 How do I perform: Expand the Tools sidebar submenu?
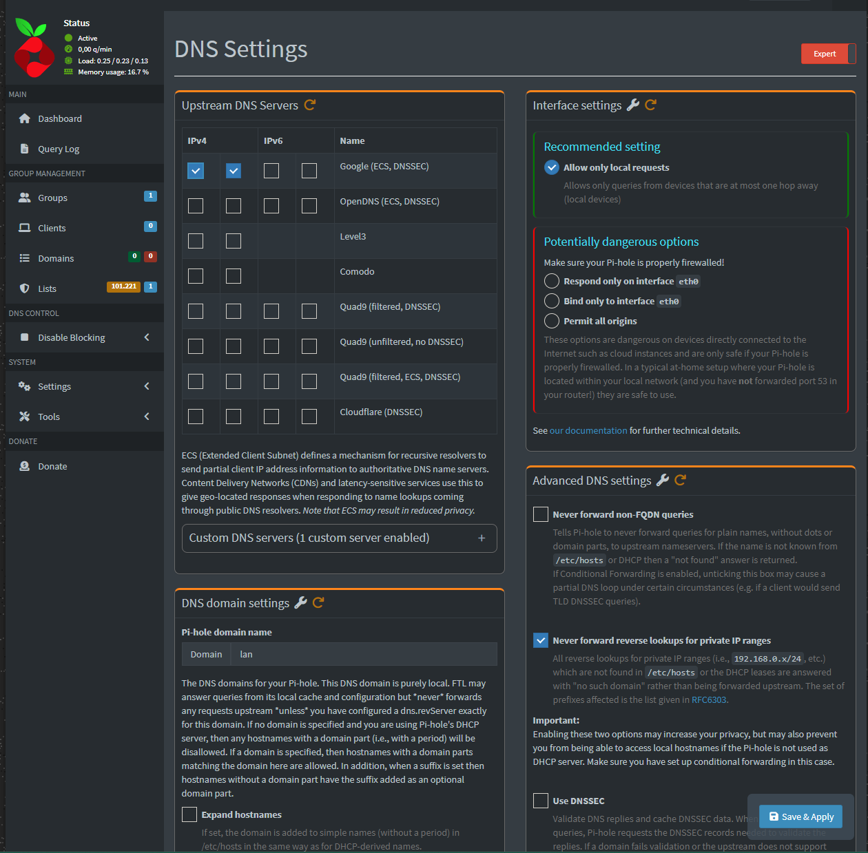pyautogui.click(x=84, y=417)
